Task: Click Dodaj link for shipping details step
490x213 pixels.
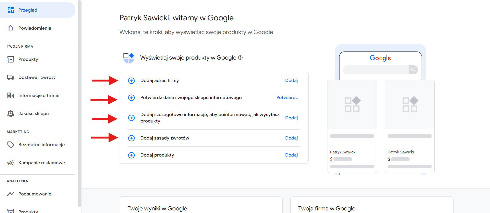Action: (291, 118)
